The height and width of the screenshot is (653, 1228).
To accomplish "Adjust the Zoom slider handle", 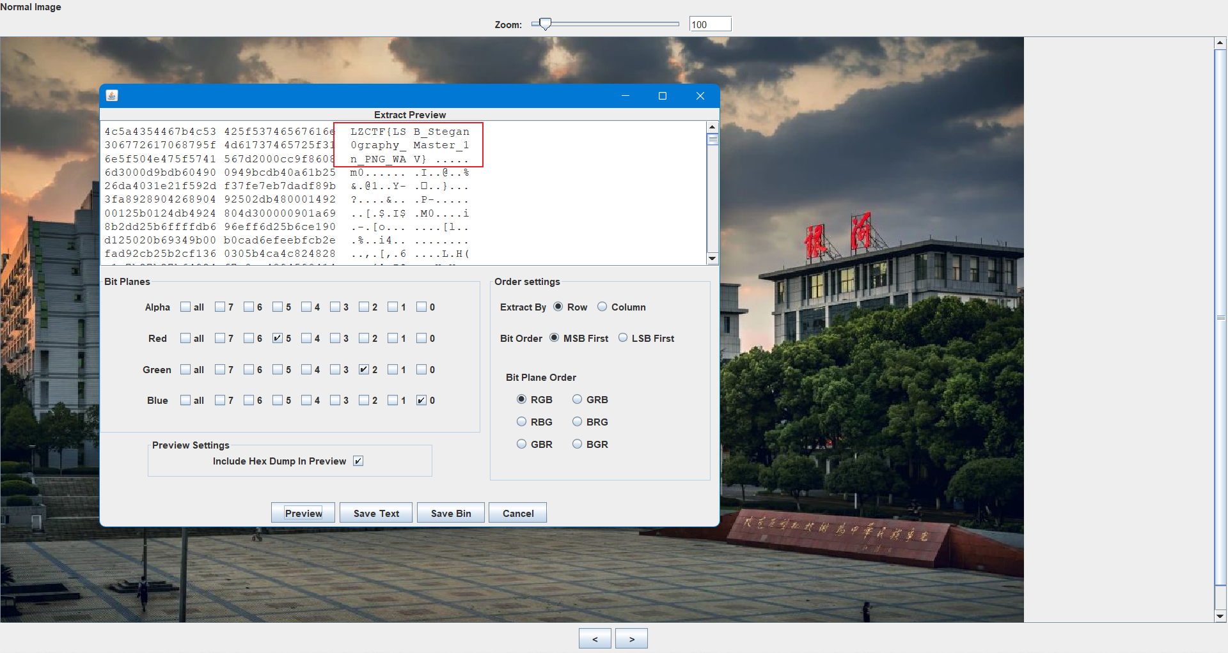I will (545, 24).
